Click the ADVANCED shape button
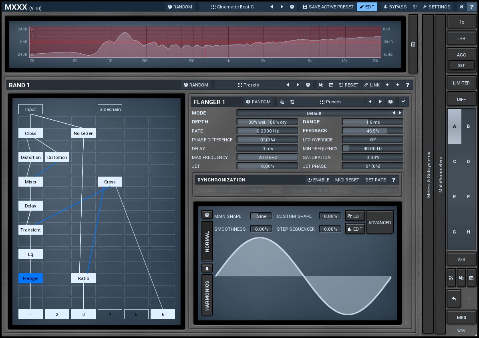The image size is (479, 338). (379, 223)
